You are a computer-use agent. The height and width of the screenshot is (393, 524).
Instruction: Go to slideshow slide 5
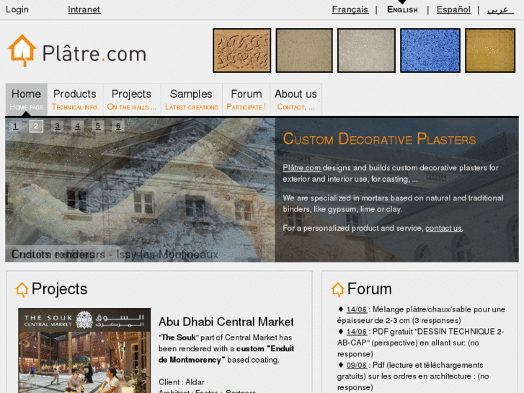[x=98, y=126]
